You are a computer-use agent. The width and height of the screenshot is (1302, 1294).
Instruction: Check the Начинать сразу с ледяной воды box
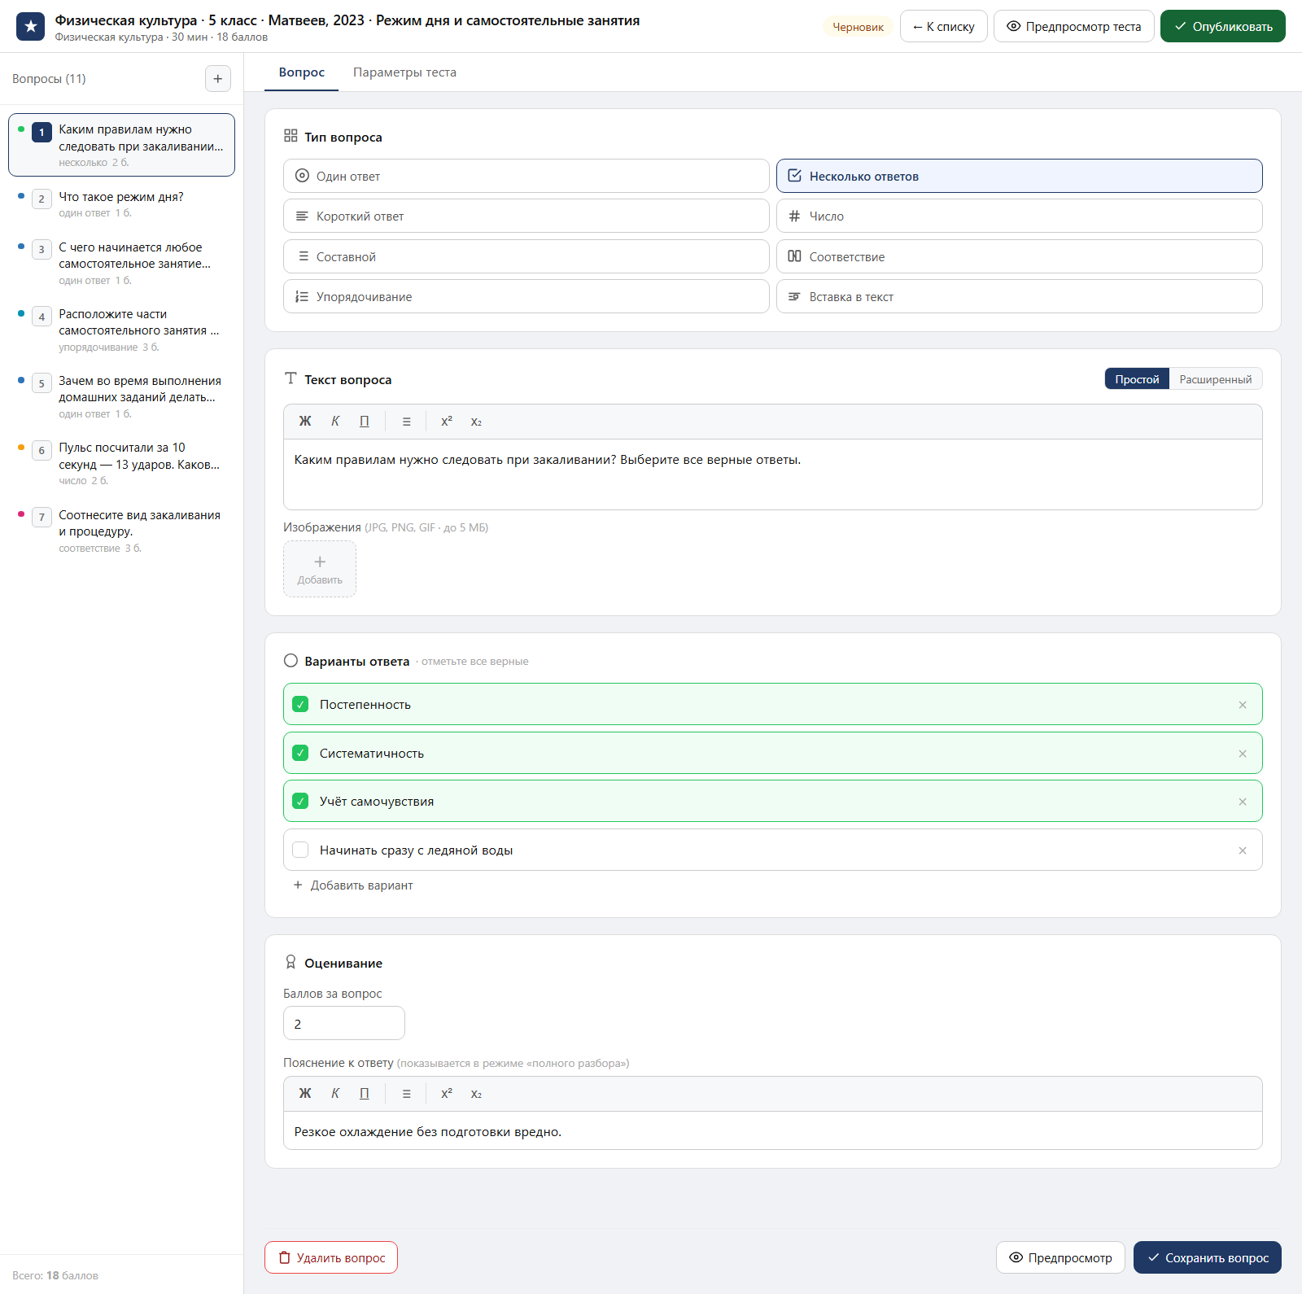pyautogui.click(x=300, y=850)
